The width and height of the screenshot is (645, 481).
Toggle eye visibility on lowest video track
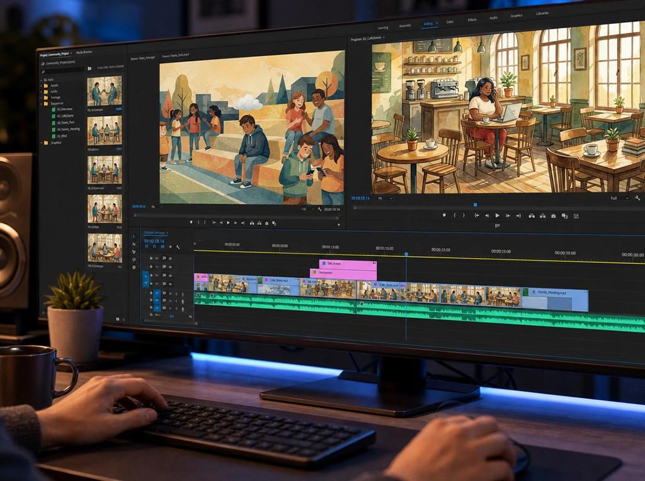pos(170,284)
